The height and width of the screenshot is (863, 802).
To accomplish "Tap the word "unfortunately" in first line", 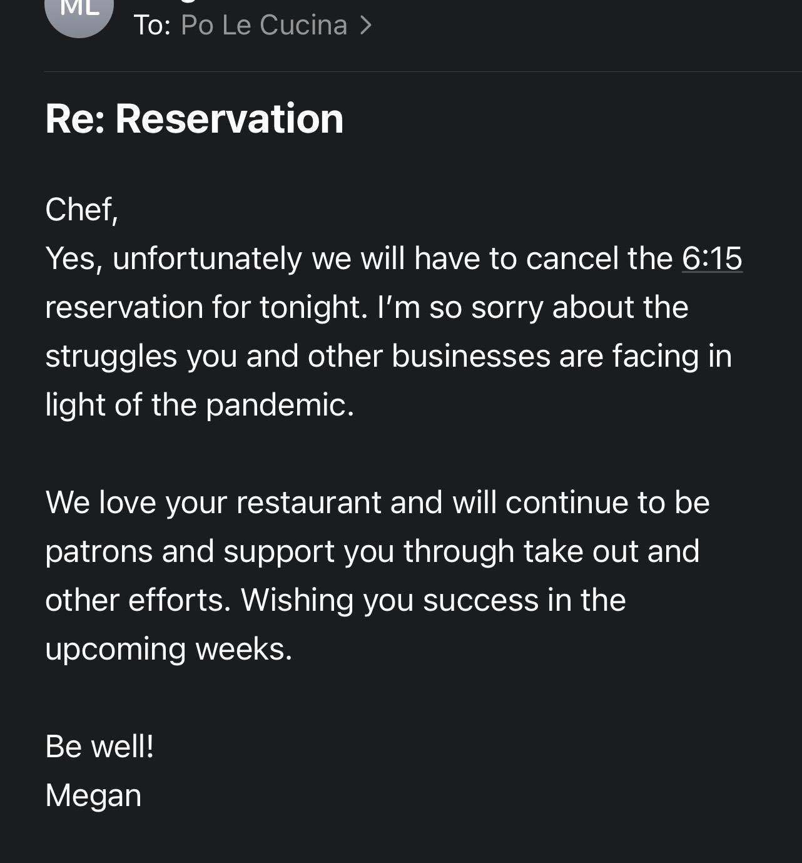I will click(x=207, y=258).
